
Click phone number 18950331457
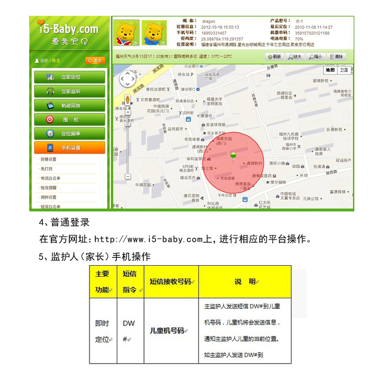pos(214,33)
